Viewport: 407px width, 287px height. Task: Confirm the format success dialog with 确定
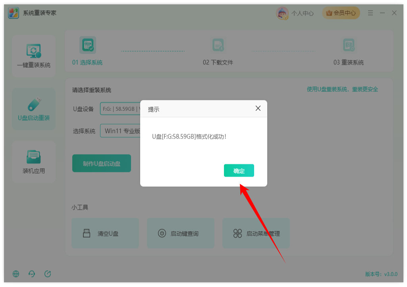click(239, 170)
